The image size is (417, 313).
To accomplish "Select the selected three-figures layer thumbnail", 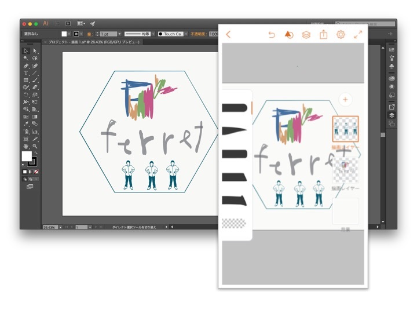I will coord(345,129).
